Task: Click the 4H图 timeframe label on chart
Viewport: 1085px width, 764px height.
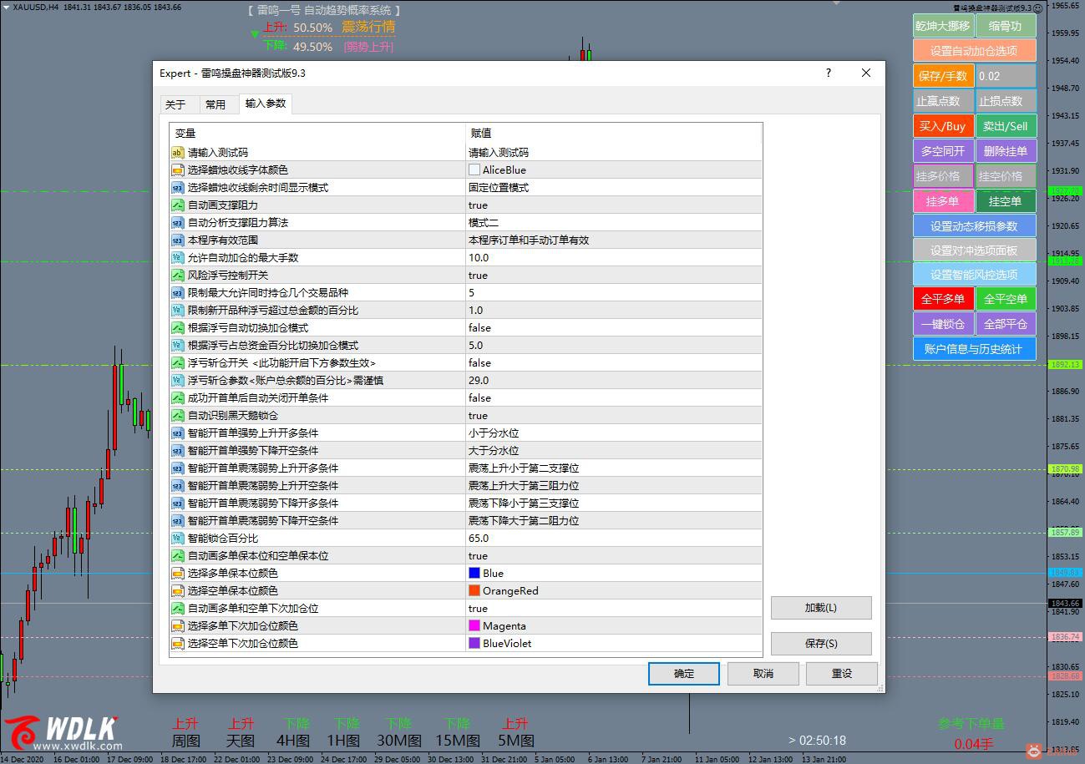Action: [x=293, y=741]
